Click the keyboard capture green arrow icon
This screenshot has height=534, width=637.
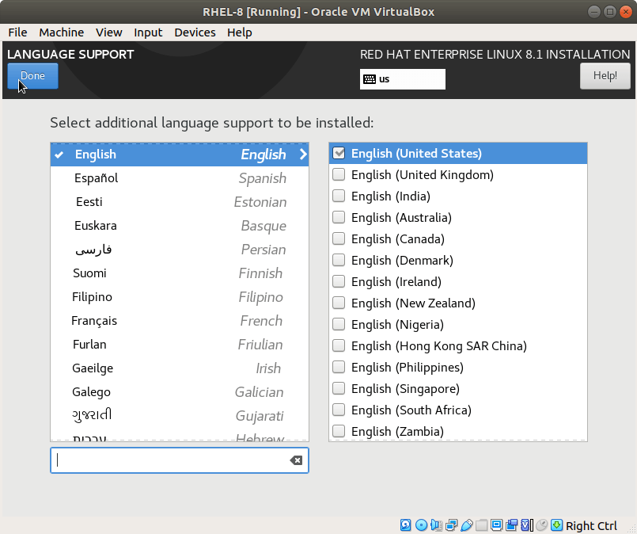coord(557,525)
